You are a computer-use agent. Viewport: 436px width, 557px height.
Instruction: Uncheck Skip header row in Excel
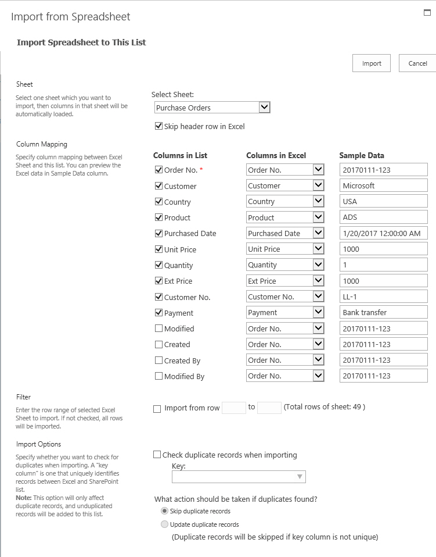coord(159,126)
